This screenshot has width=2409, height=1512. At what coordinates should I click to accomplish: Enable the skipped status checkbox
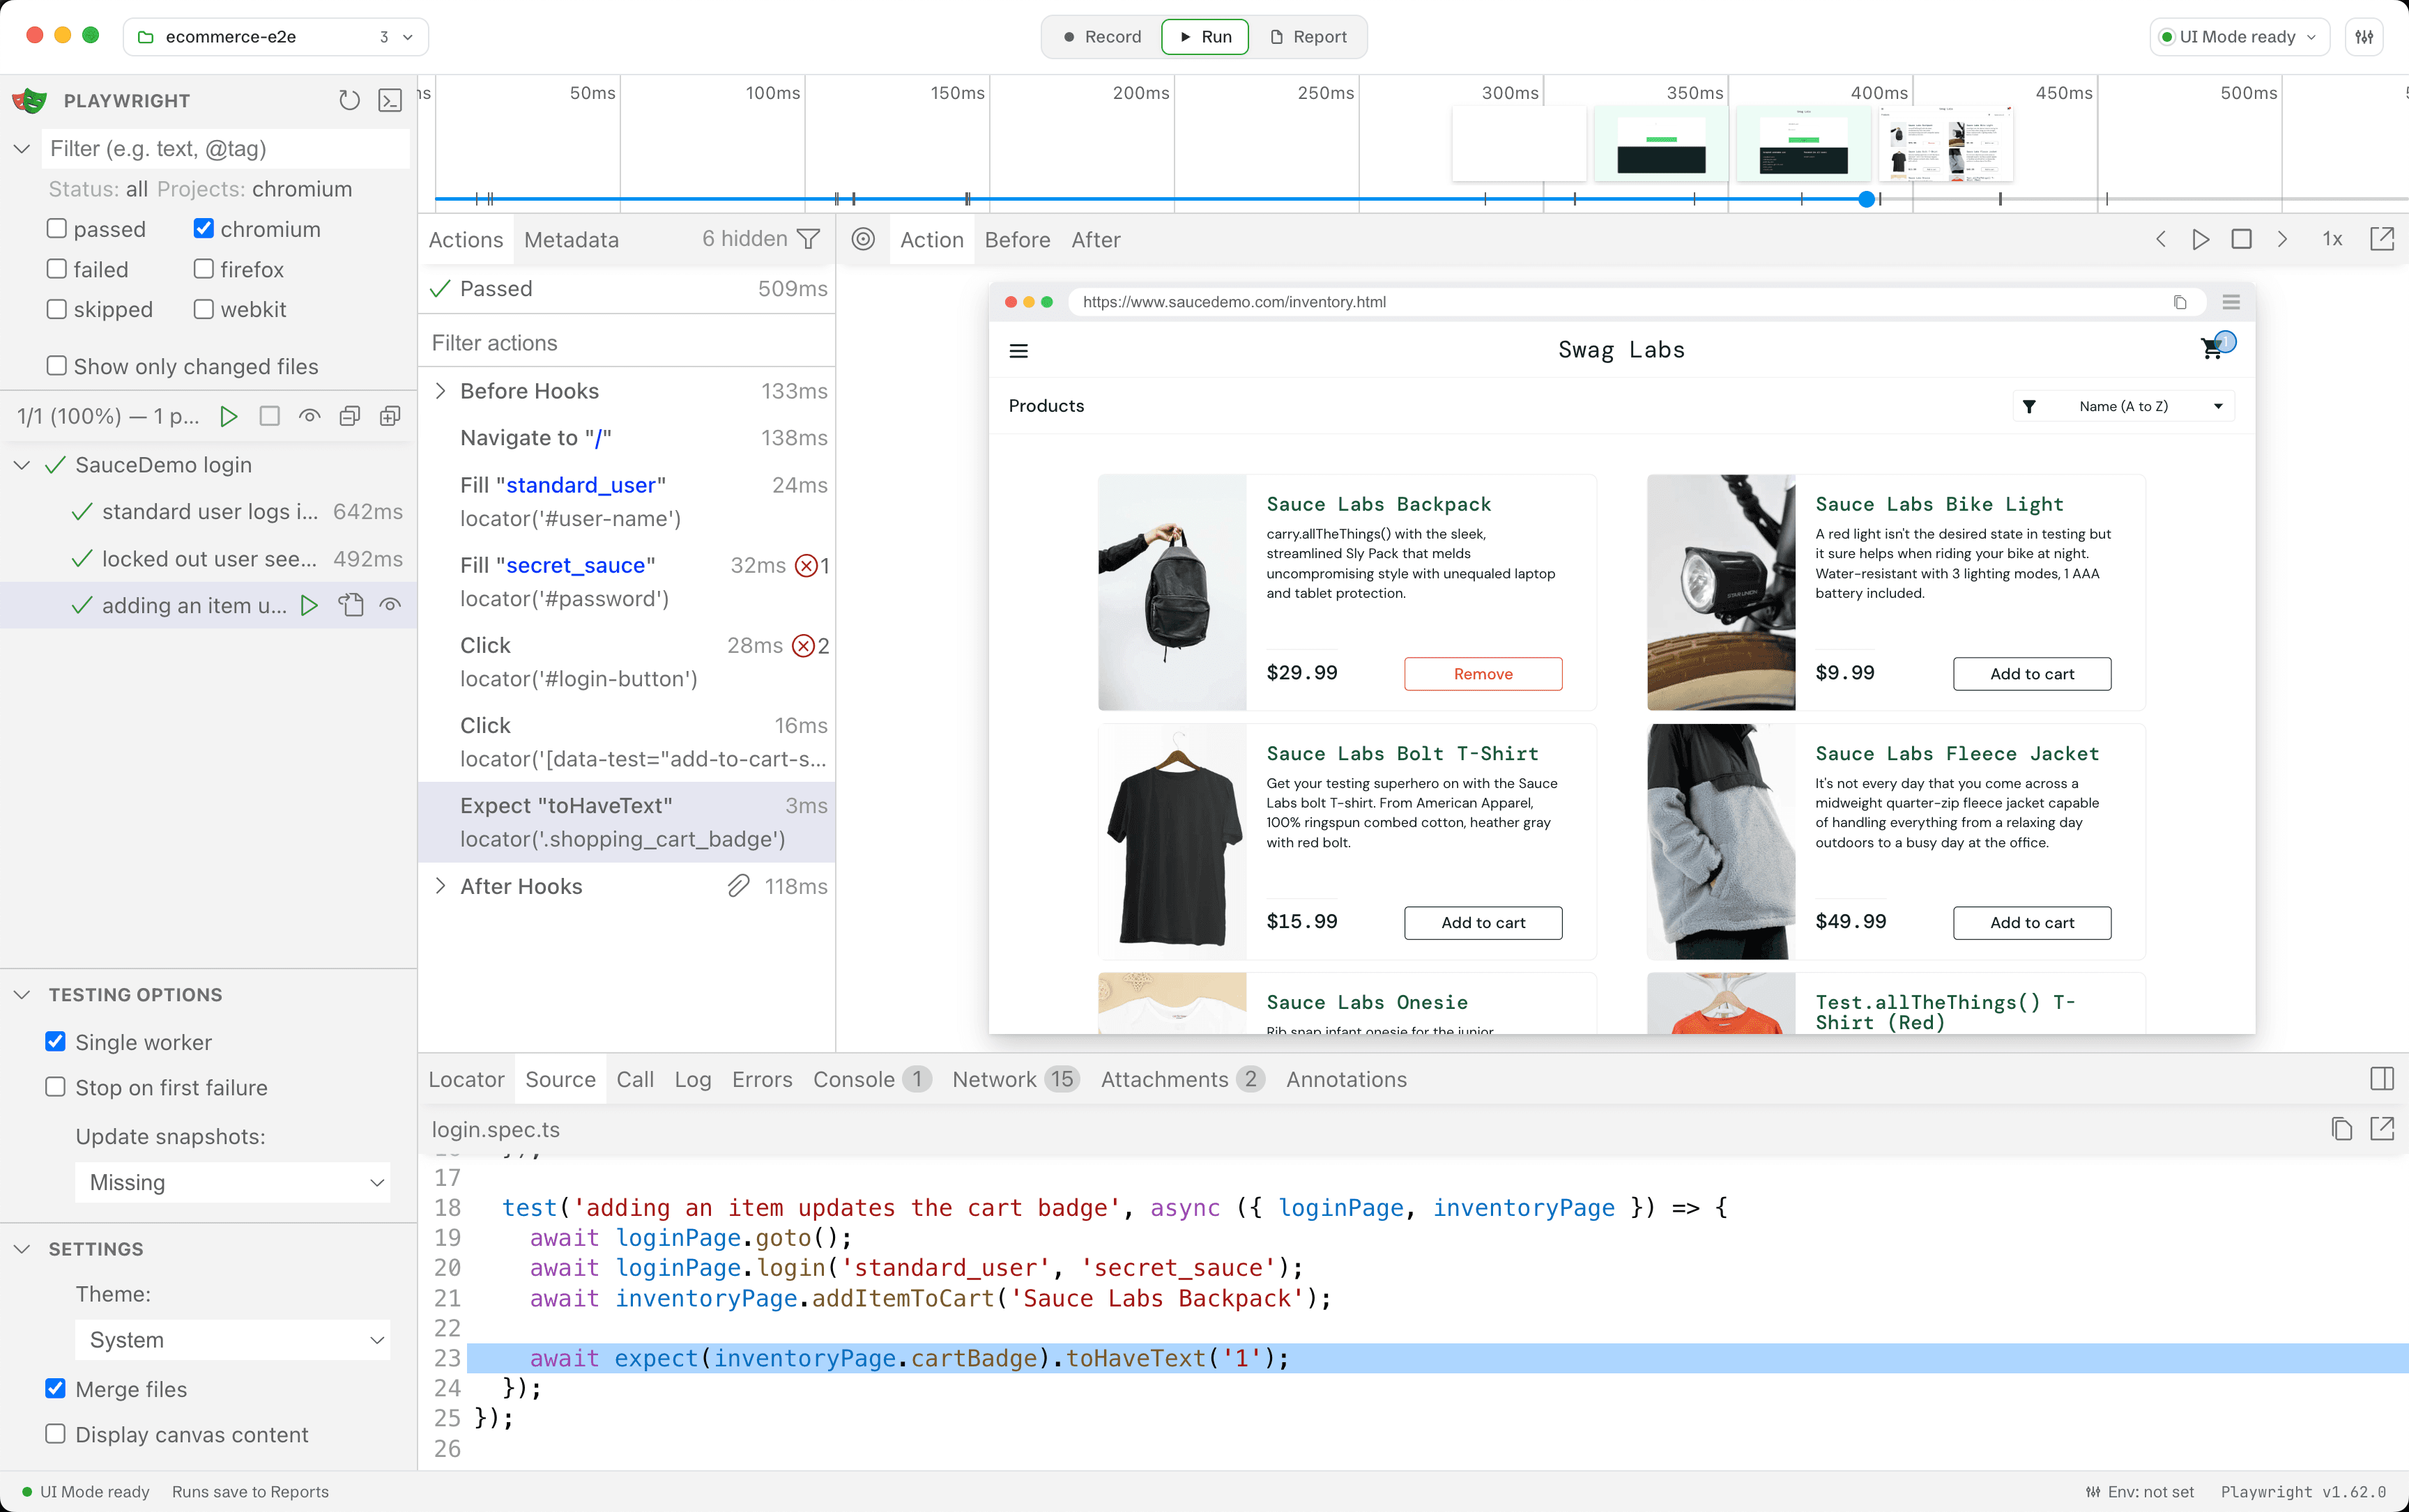[x=57, y=309]
